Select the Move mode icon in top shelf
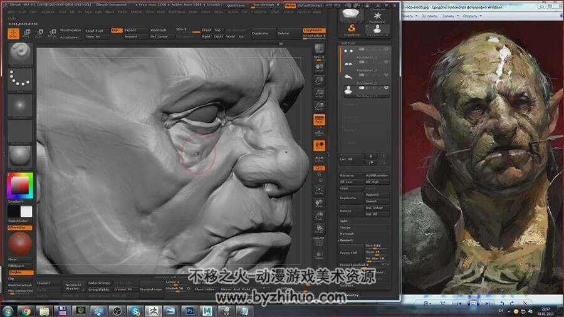This screenshot has width=564, height=317. point(26,33)
